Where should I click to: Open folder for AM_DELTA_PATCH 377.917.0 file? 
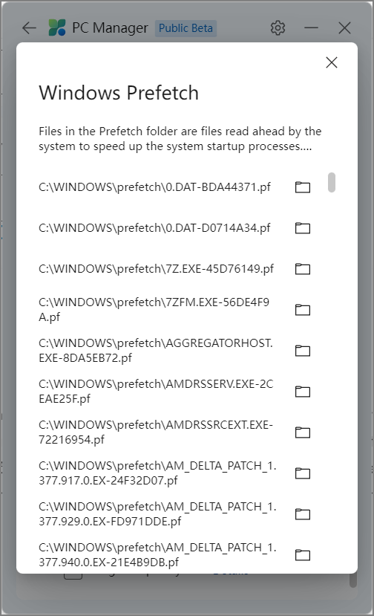(x=303, y=473)
